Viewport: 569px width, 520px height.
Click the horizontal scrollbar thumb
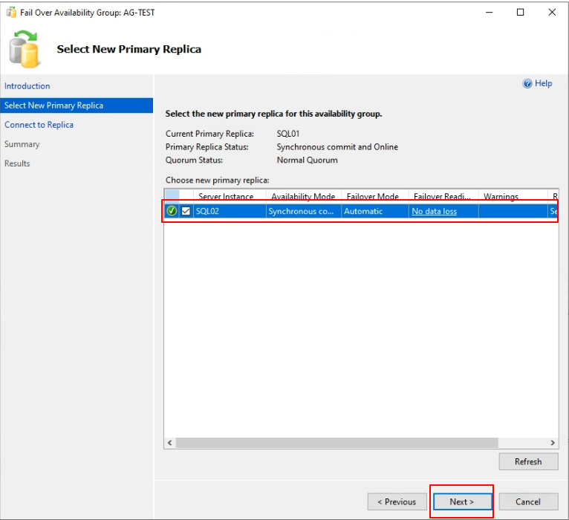(x=337, y=443)
